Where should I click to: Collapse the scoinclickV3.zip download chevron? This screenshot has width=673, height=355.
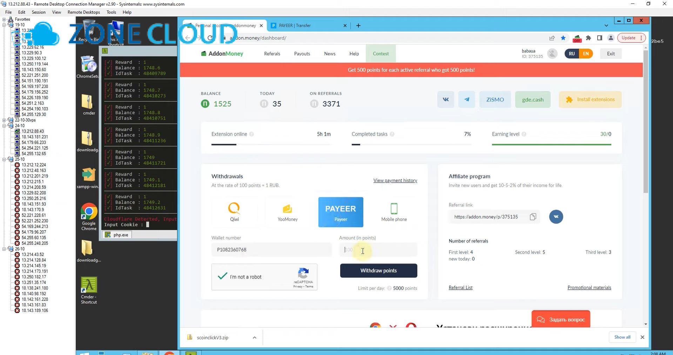point(254,337)
